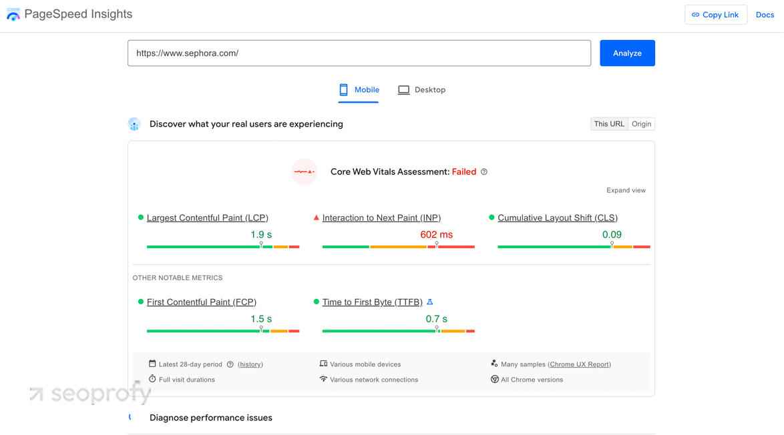Screen dimensions: 784x435
Task: Click the 'All Chrome versions' text
Action: (x=532, y=380)
